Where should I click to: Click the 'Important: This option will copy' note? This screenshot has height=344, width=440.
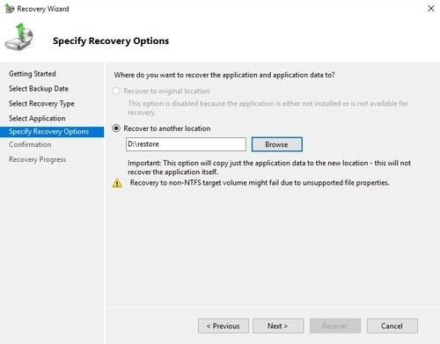click(x=269, y=167)
